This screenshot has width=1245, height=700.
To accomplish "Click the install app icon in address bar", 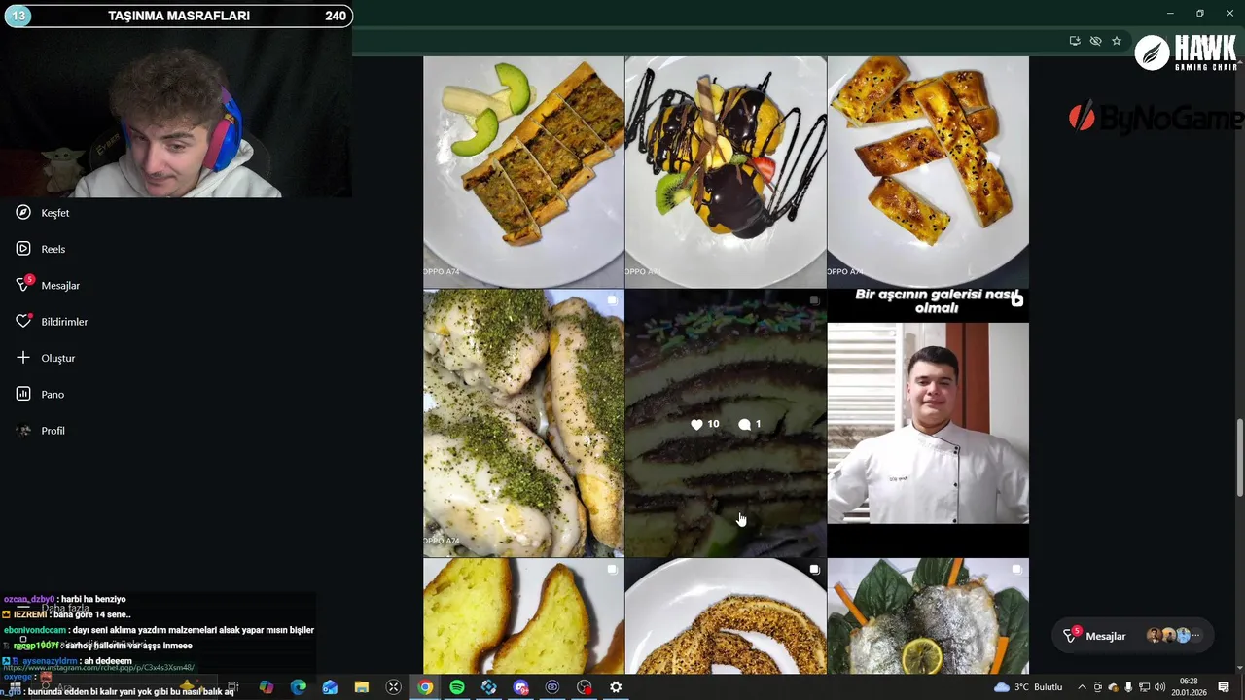I will click(x=1075, y=41).
